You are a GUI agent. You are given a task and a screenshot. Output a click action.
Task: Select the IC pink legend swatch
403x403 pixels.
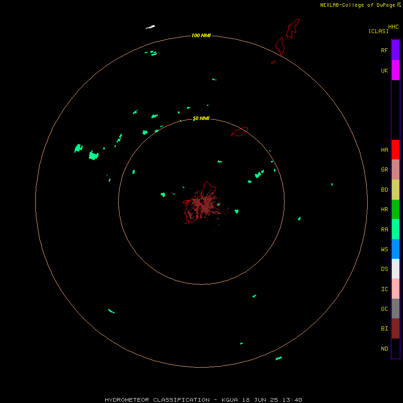(395, 289)
